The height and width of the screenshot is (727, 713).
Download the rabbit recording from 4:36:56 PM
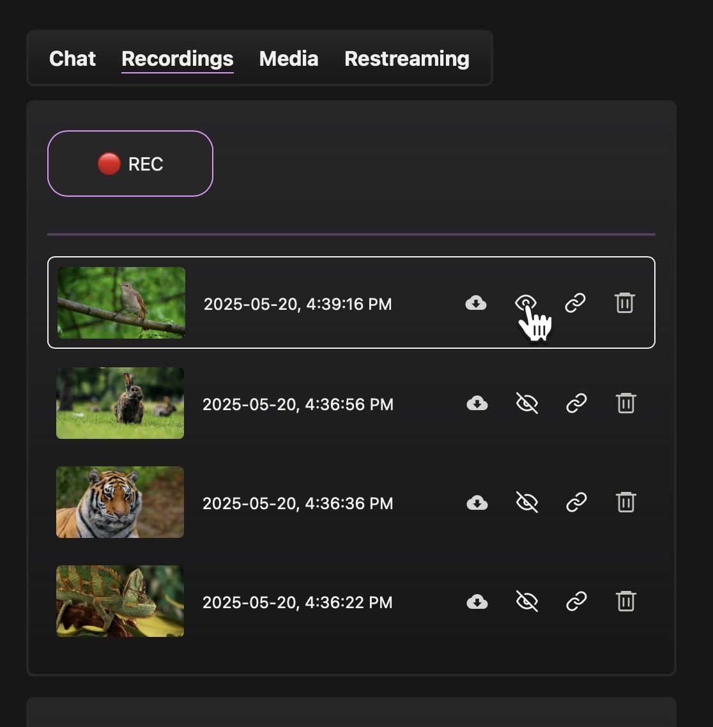[x=477, y=403]
